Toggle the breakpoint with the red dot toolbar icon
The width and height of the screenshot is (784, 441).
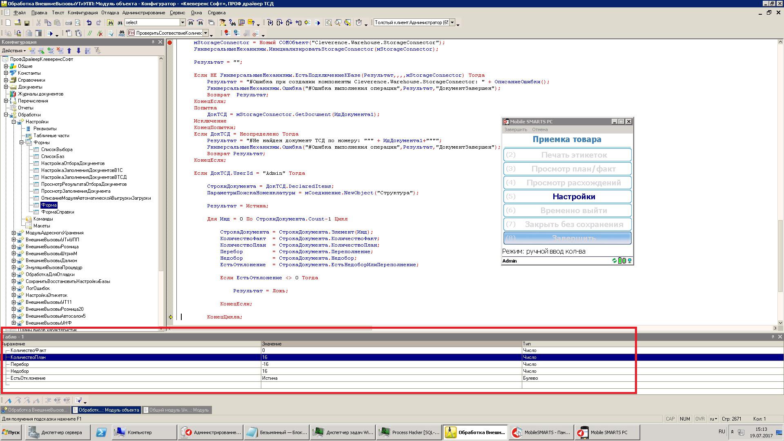pos(227,33)
